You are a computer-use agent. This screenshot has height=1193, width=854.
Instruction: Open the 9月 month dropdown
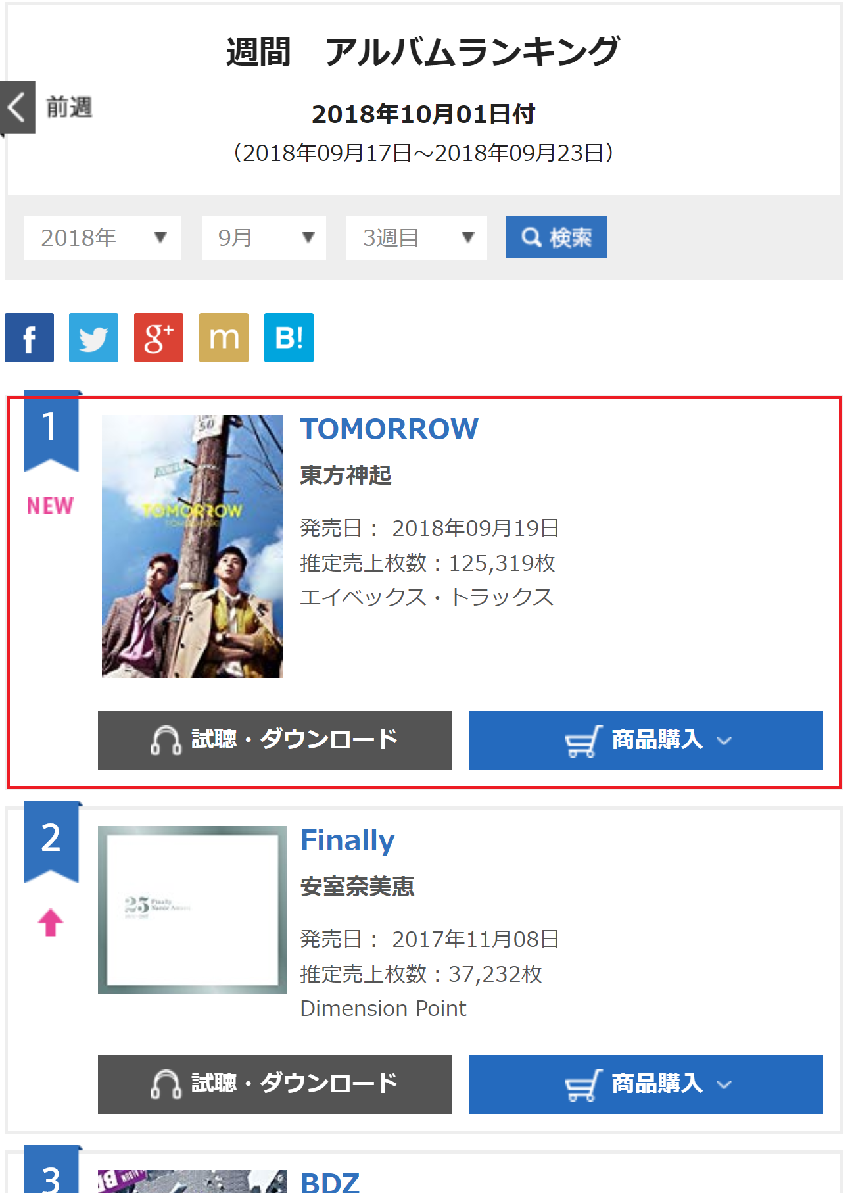point(264,238)
